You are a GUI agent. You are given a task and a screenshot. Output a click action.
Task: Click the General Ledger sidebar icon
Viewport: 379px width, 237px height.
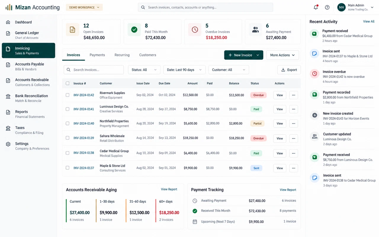(x=8, y=33)
